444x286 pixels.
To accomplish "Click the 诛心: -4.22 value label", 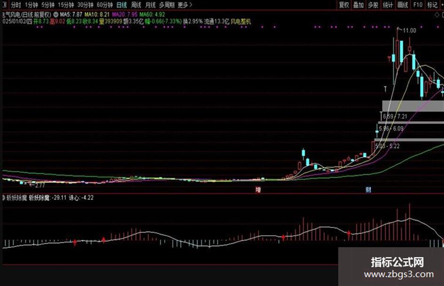I will click(81, 198).
